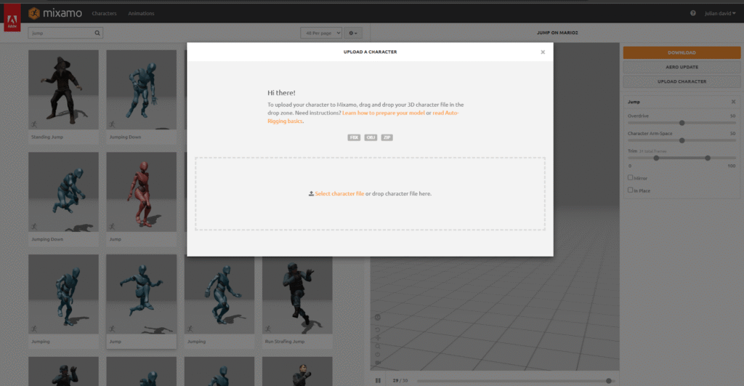Click the video camera icon in viewer
The image size is (744, 386).
click(x=378, y=363)
